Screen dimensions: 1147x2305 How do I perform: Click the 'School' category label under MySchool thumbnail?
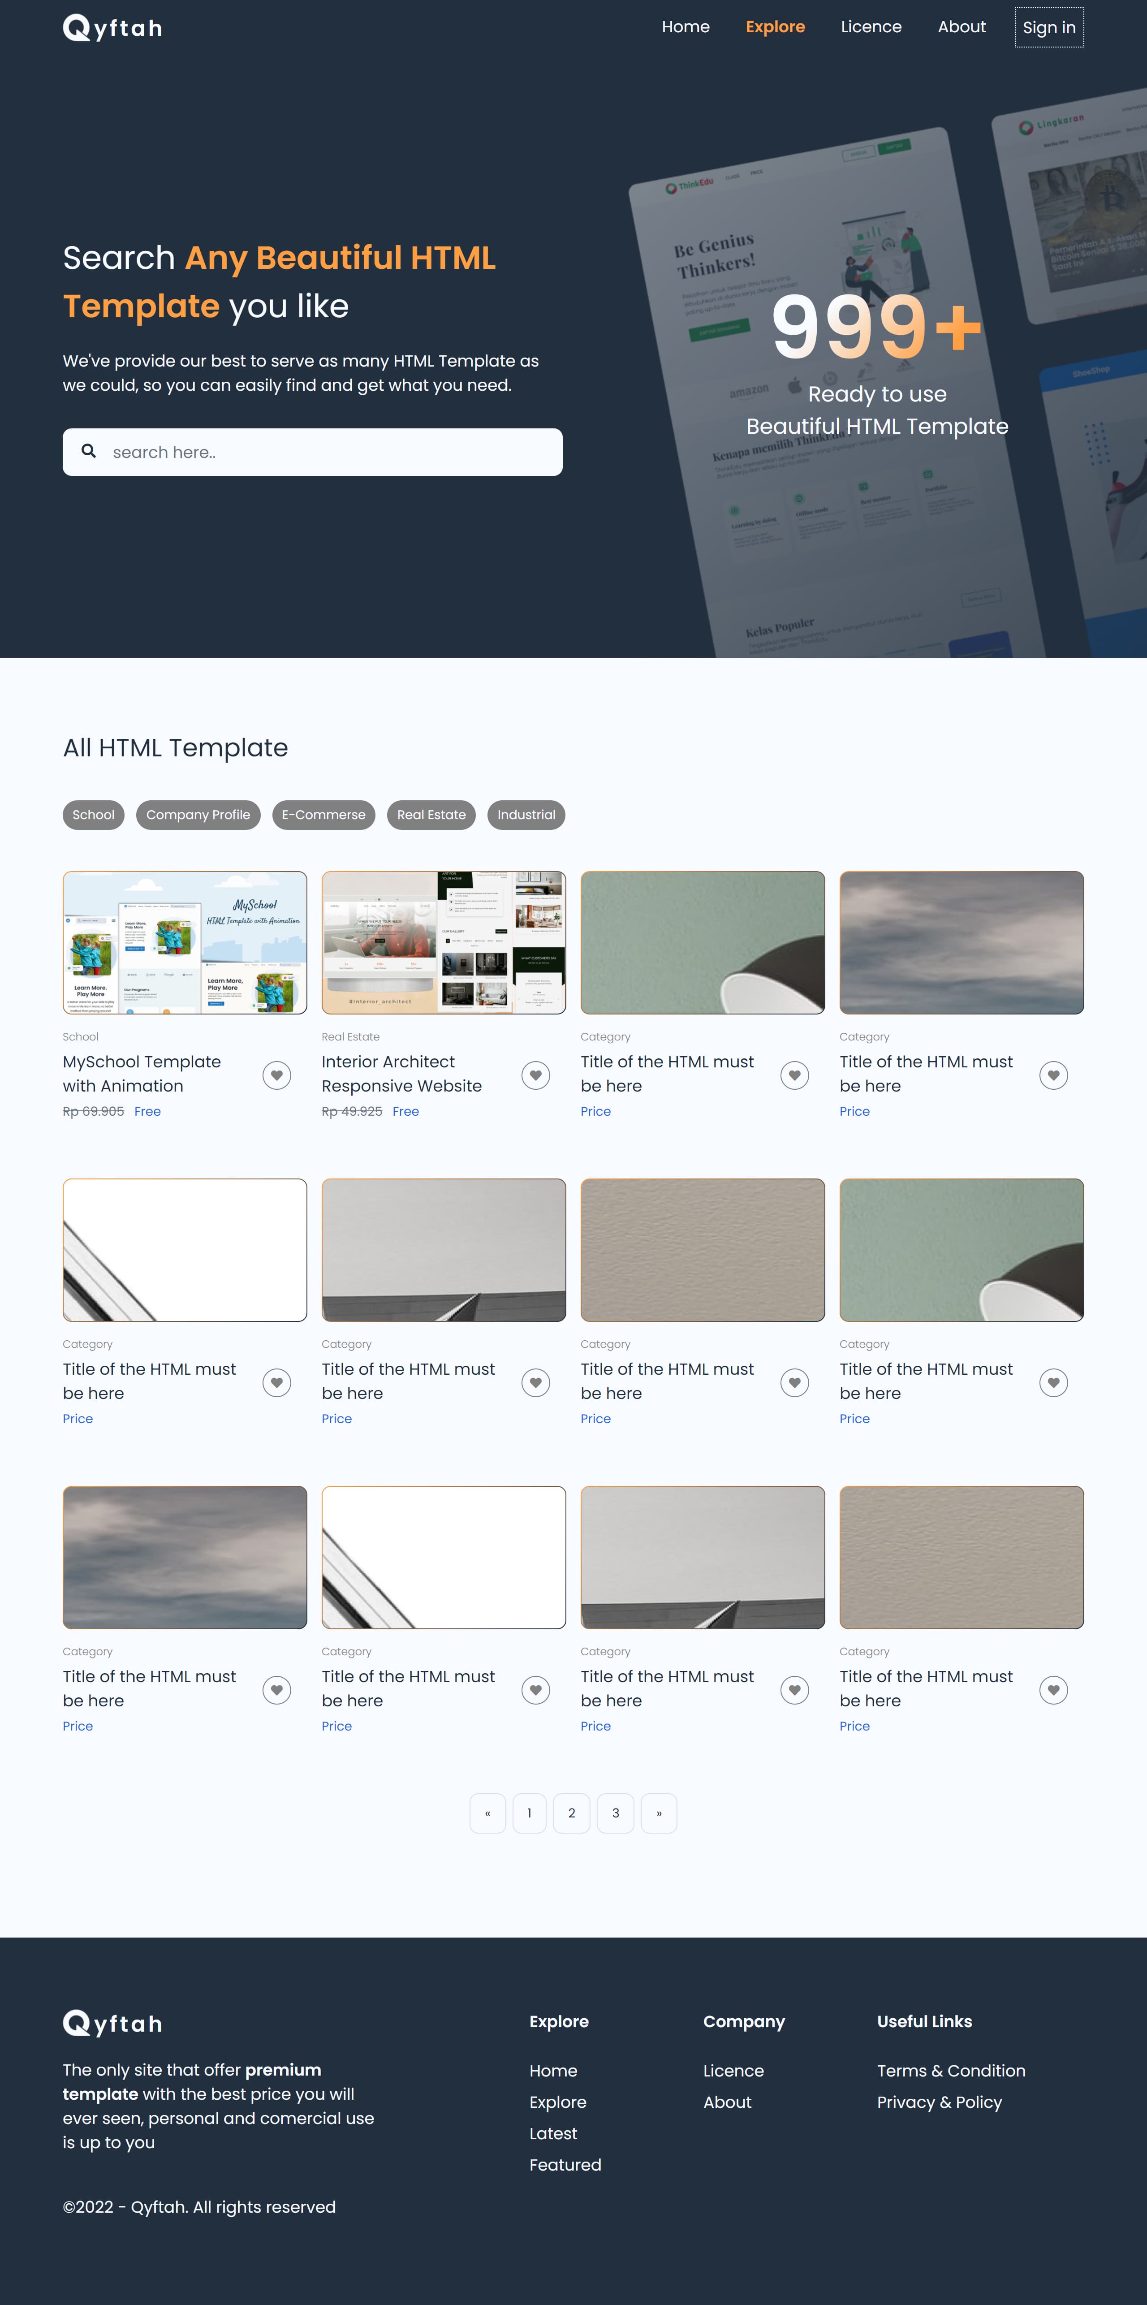click(81, 1036)
